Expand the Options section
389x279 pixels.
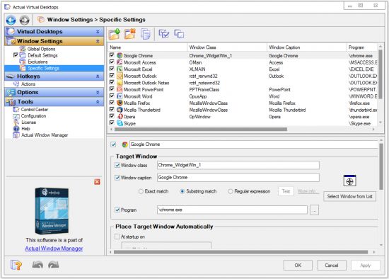[98, 93]
